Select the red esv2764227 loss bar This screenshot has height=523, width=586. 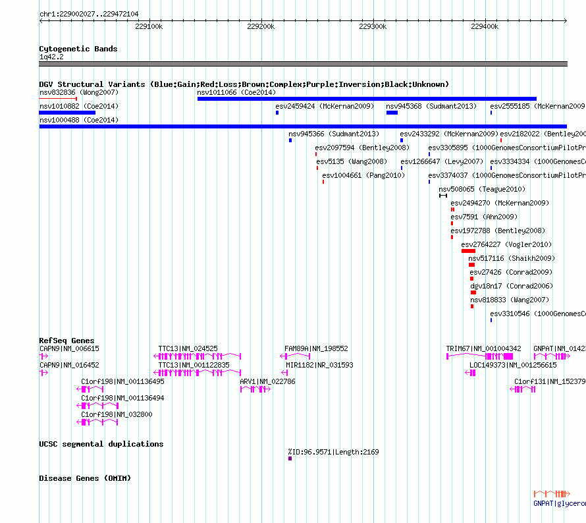(468, 251)
